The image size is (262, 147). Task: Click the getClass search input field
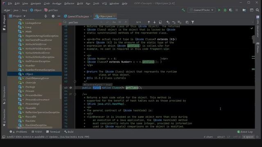click(84, 22)
